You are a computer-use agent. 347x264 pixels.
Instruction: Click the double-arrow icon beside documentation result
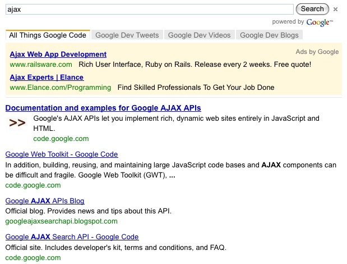17,123
